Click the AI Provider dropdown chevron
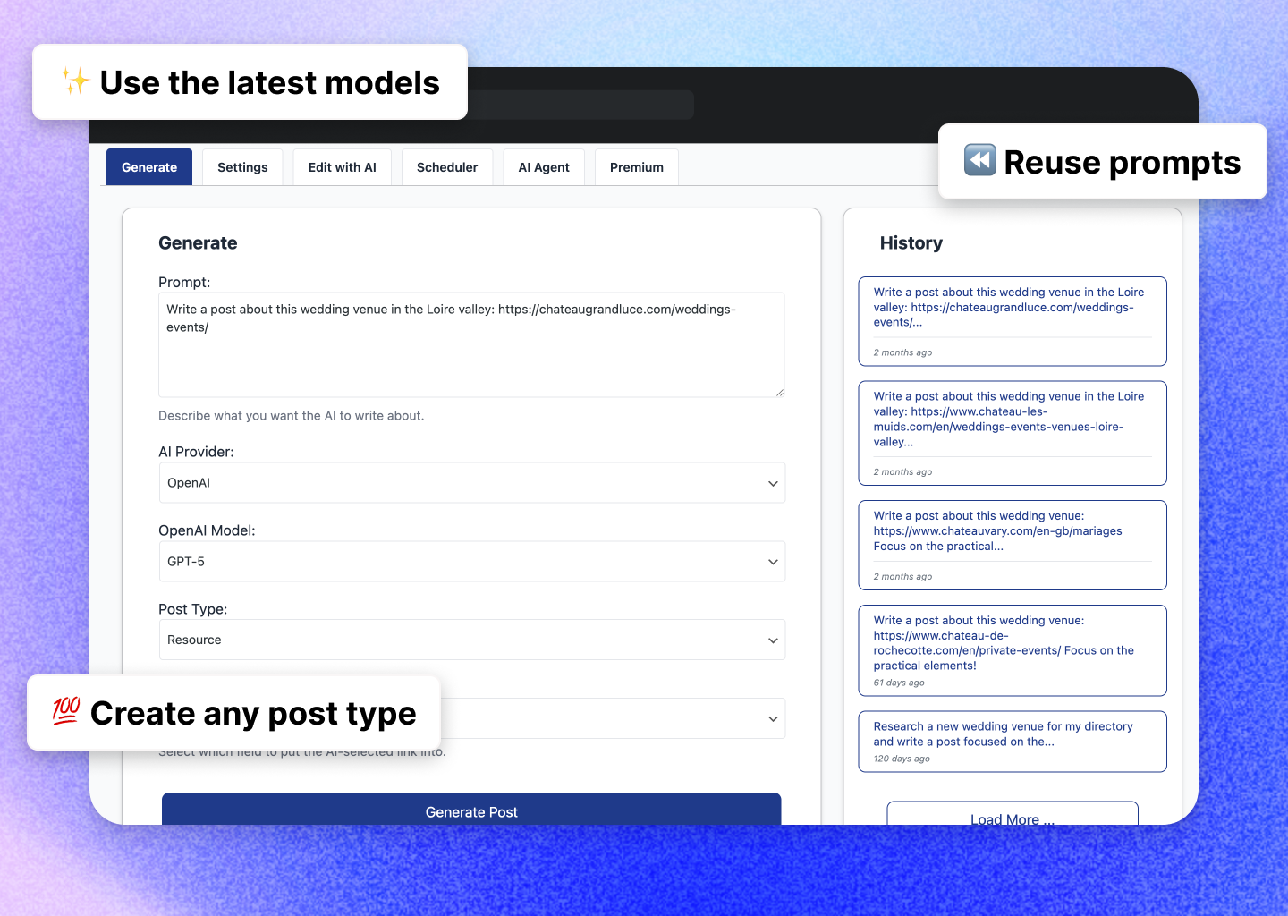 click(x=773, y=484)
